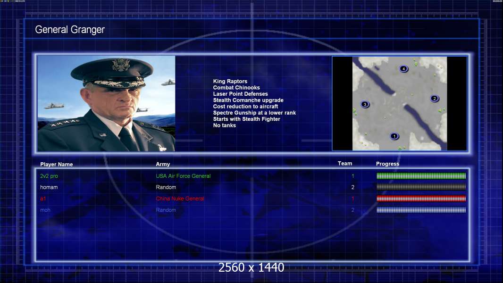Click Starts with Stealth Fighter line
This screenshot has height=283, width=503.
(247, 119)
